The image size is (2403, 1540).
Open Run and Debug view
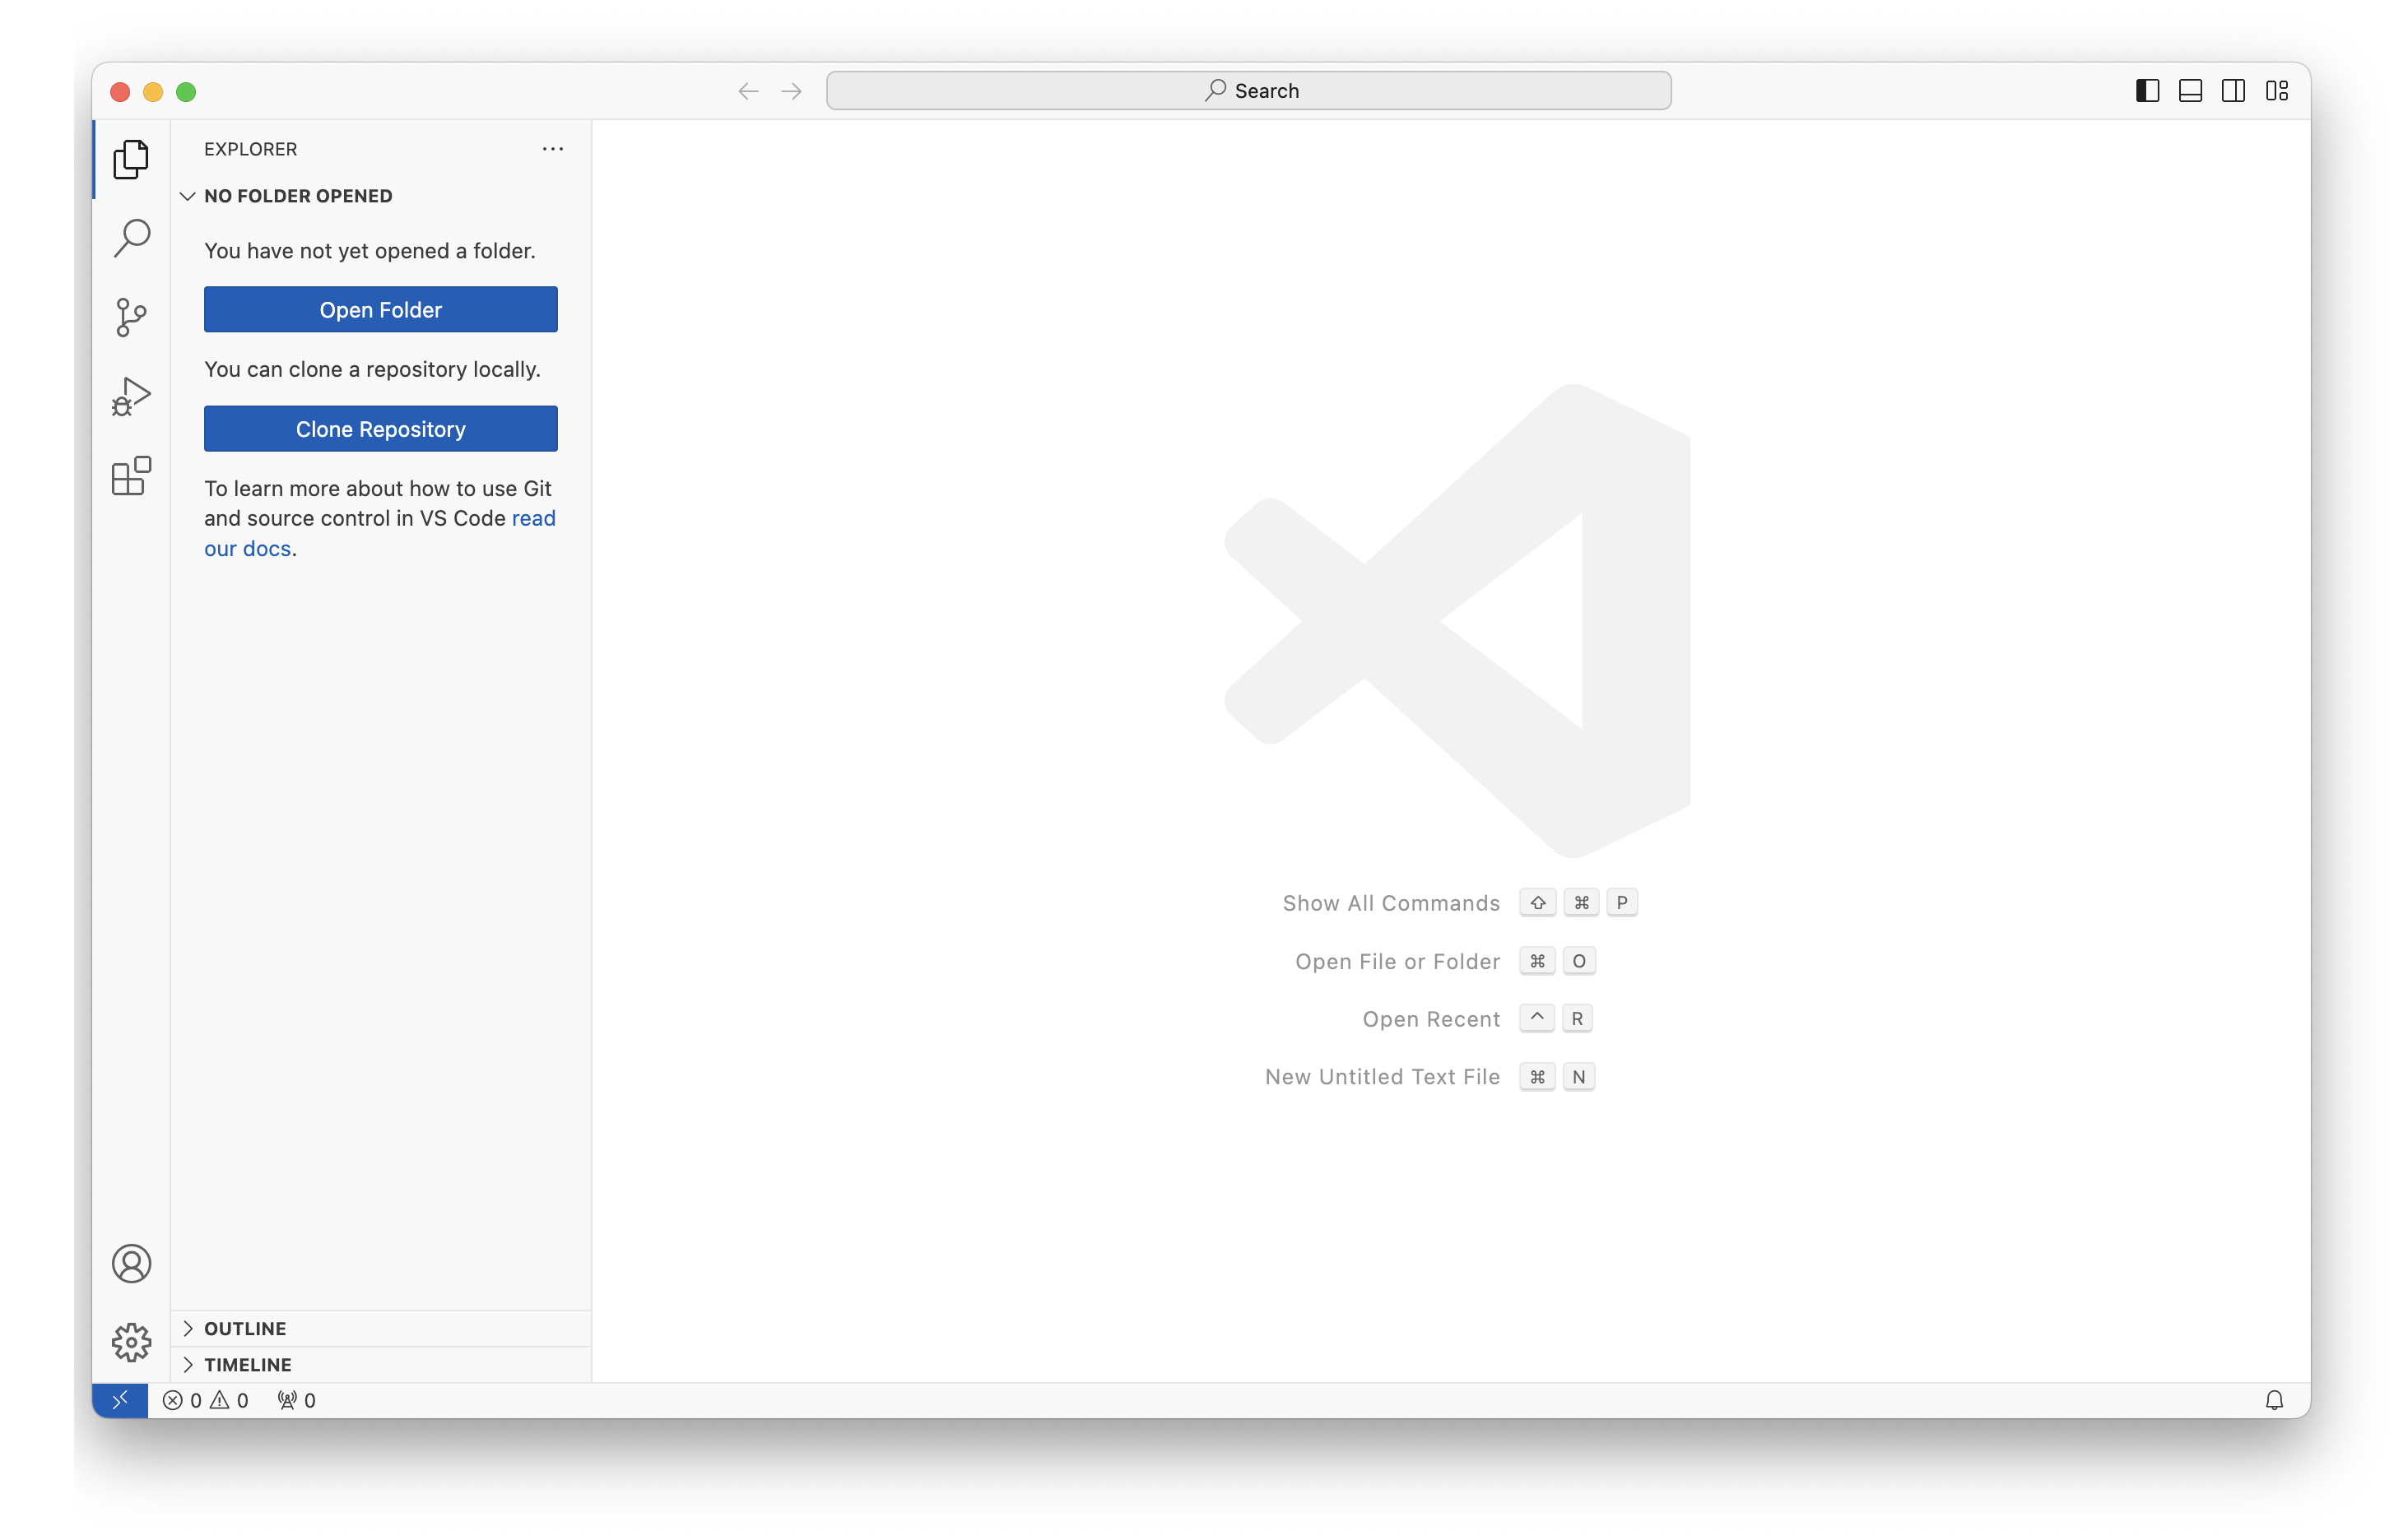coord(131,396)
